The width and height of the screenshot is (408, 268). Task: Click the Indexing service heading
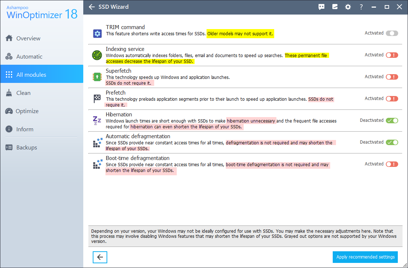[x=125, y=49]
